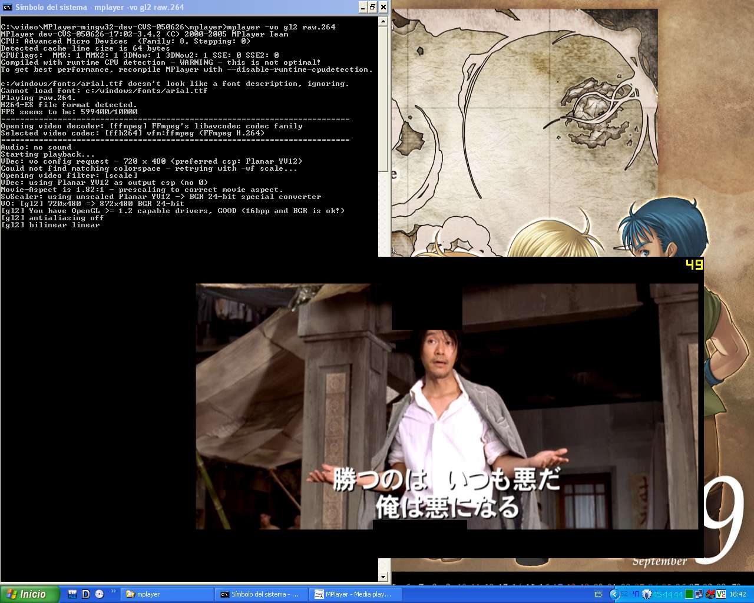Open the command prompt window system menu icon
Image resolution: width=754 pixels, height=603 pixels.
tap(8, 7)
